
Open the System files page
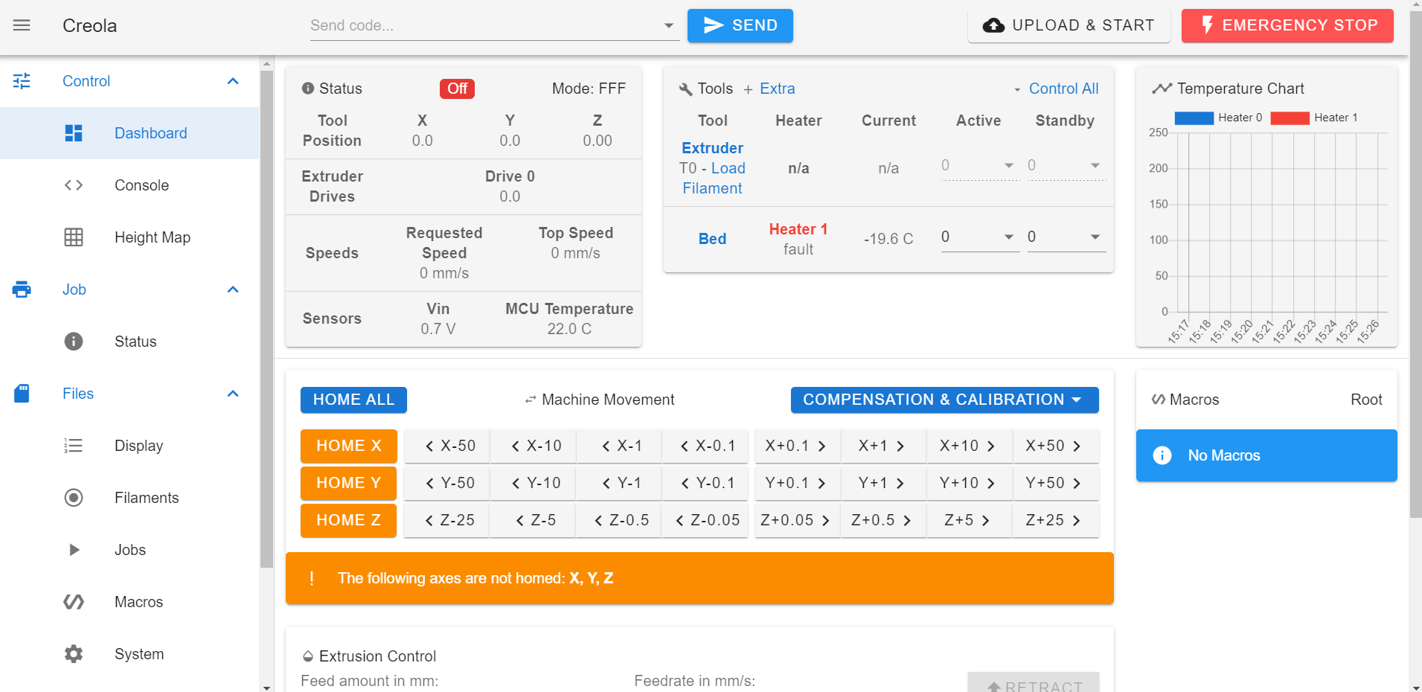tap(129, 654)
